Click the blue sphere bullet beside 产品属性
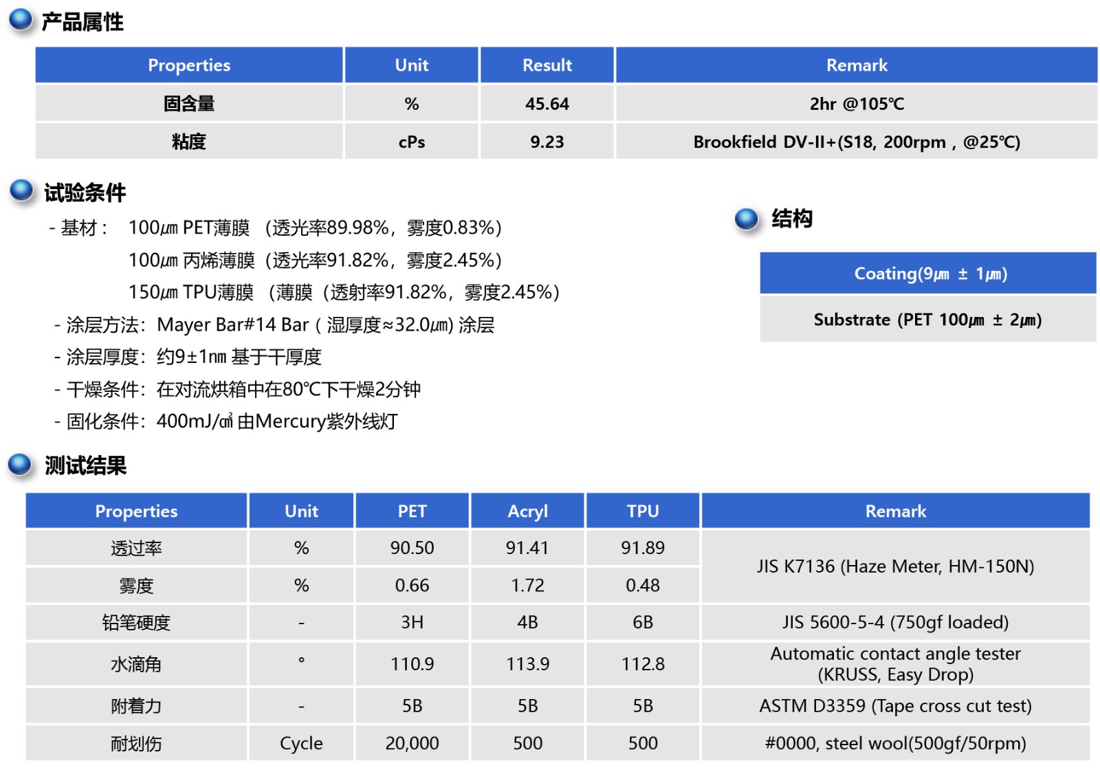1100x772 pixels. [21, 20]
